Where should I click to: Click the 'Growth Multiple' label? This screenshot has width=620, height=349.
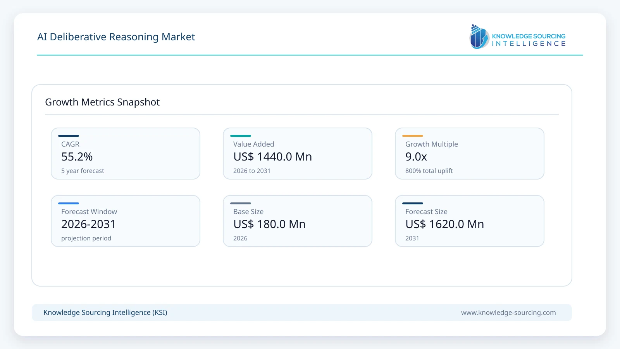pos(432,144)
